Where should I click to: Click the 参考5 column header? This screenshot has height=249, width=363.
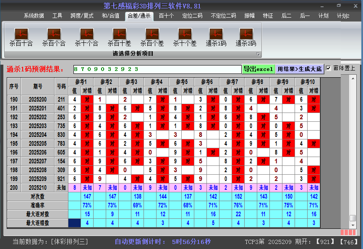pyautogui.click(x=182, y=82)
